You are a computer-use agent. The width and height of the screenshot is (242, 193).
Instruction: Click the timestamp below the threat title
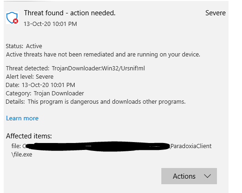pyautogui.click(x=50, y=24)
